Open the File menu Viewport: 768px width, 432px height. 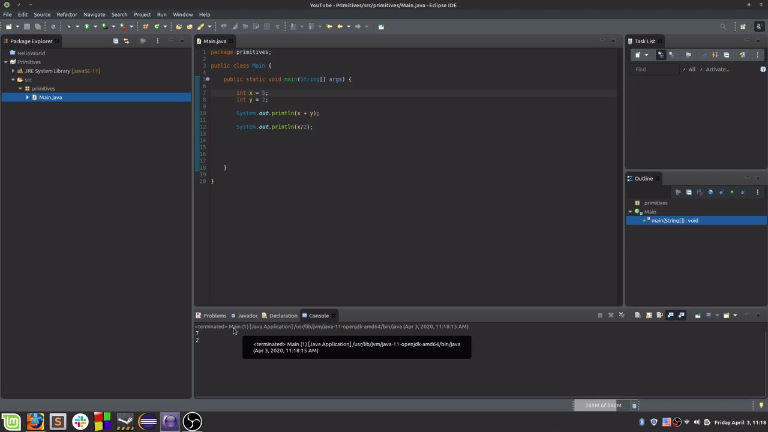click(7, 14)
